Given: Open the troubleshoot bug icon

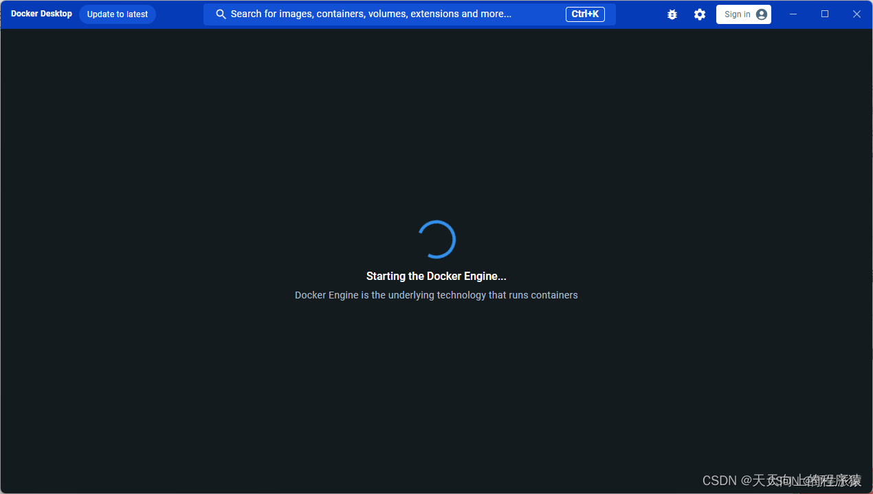Looking at the screenshot, I should pyautogui.click(x=672, y=14).
